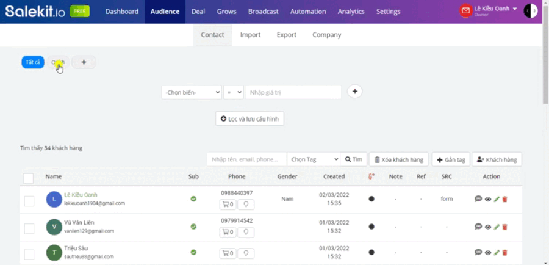Tick checkbox for Triệu Sàu row
The width and height of the screenshot is (549, 265).
pos(29,254)
